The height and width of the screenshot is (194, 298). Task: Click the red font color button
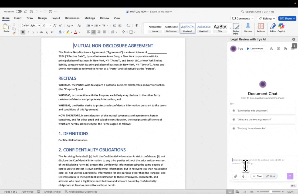click(x=76, y=32)
